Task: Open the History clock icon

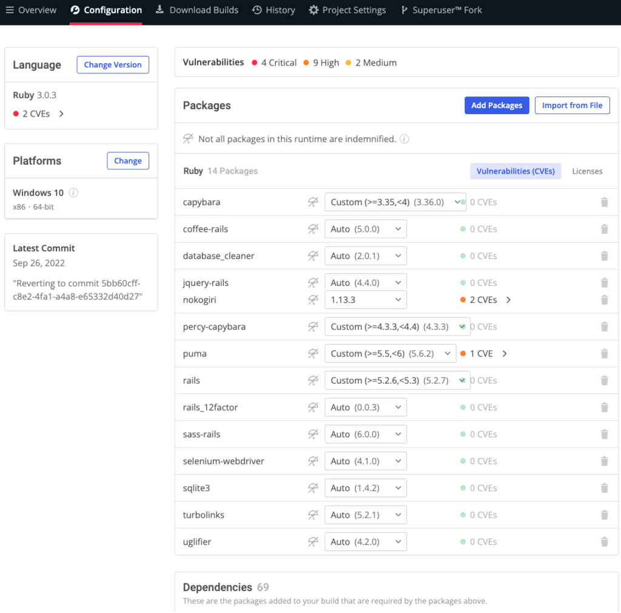Action: tap(257, 10)
